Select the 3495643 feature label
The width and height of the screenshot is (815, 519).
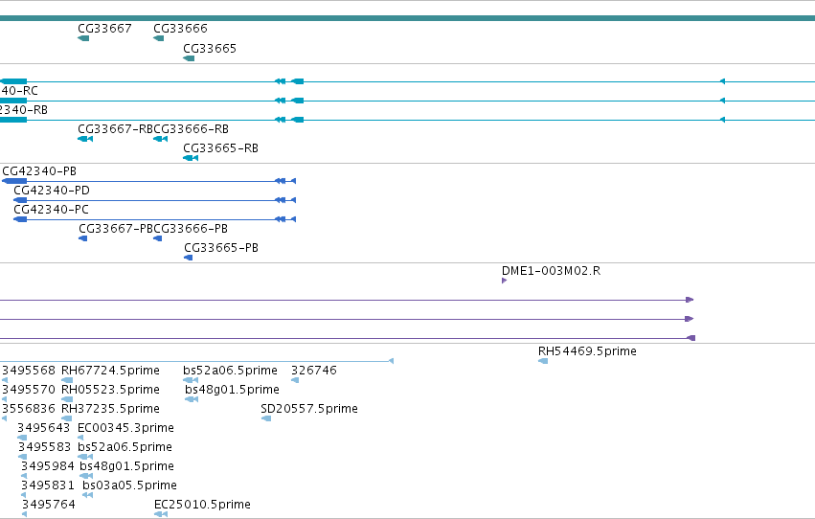[44, 428]
